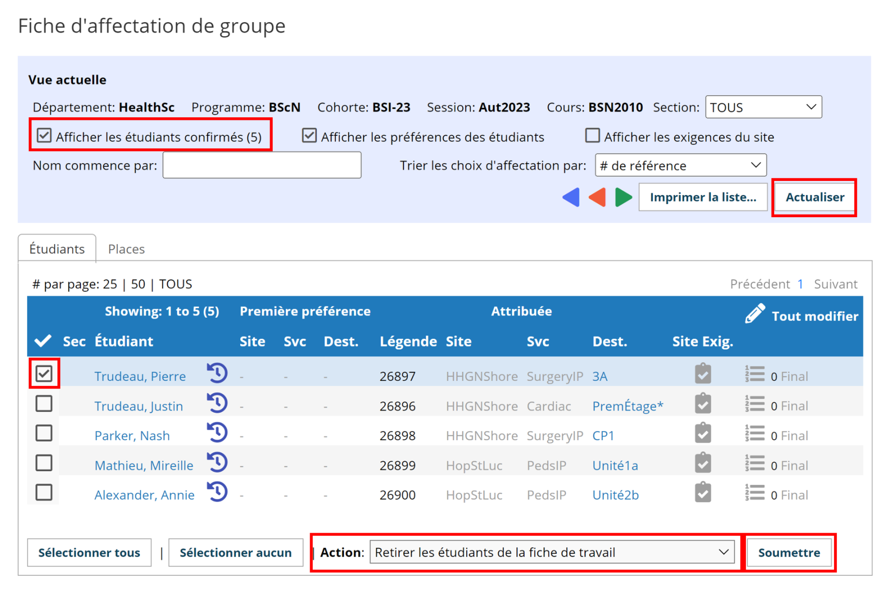
Task: Click the PremÉtage* destination link
Action: (x=628, y=406)
